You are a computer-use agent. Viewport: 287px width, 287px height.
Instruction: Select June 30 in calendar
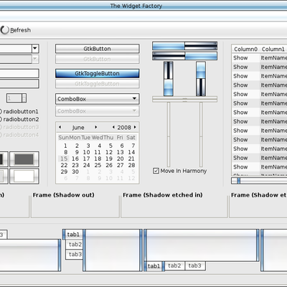[75, 171]
